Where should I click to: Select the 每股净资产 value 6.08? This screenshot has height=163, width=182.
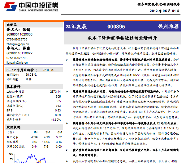58,115
